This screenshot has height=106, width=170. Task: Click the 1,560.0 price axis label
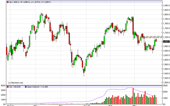(166, 69)
